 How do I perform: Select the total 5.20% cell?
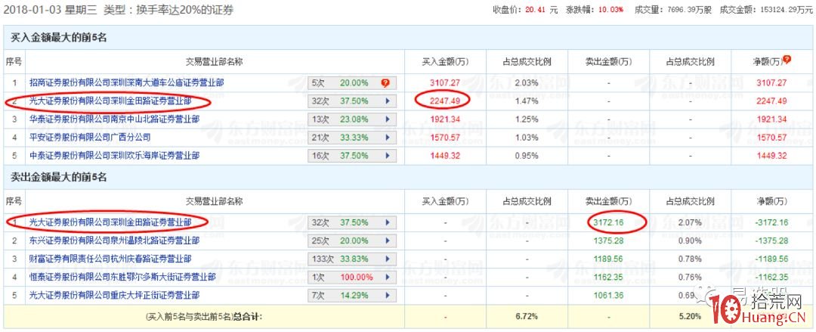point(690,316)
